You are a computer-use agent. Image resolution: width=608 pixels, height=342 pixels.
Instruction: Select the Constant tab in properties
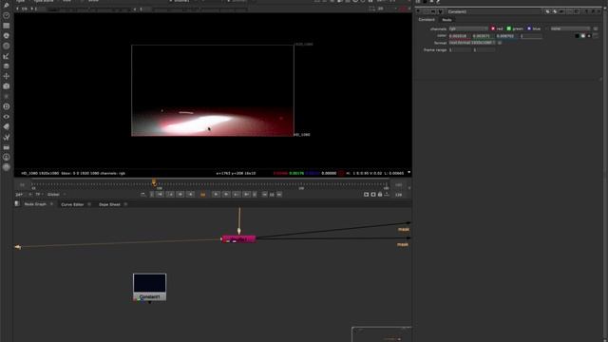[x=427, y=19]
